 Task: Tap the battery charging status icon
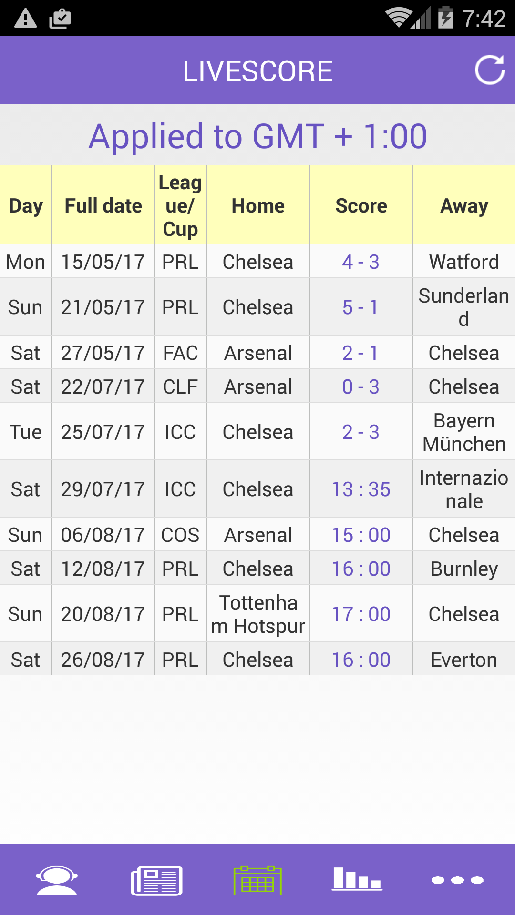[446, 18]
